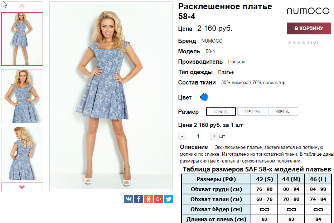Open the NUMOCO brand logo
Viewport: 334px width, 223px height.
pyautogui.click(x=308, y=11)
